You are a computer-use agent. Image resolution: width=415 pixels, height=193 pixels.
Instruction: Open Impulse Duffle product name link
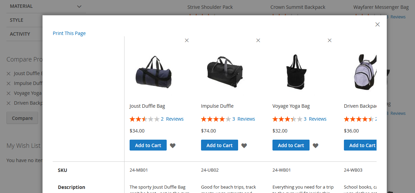tap(217, 106)
